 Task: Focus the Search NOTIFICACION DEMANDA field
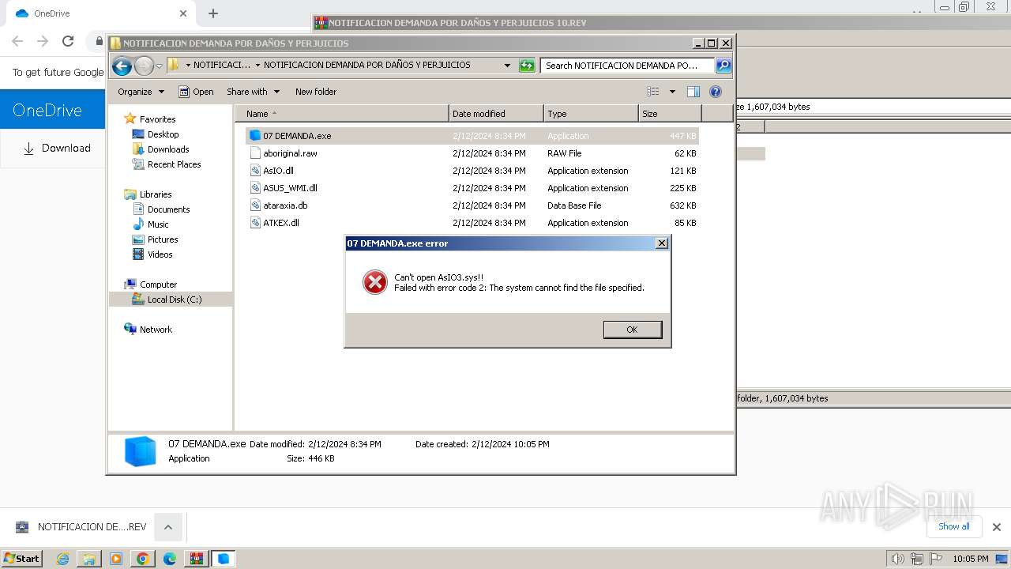click(x=628, y=66)
